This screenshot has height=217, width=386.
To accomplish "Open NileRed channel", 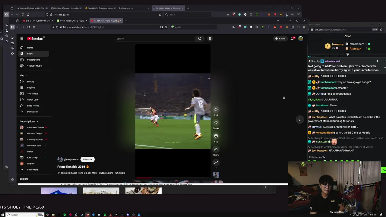I will tap(33, 164).
